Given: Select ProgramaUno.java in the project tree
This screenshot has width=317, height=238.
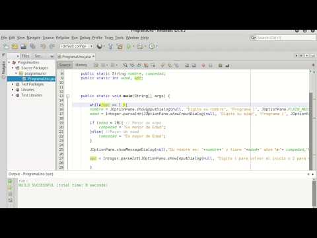Looking at the screenshot, I should coord(31,79).
